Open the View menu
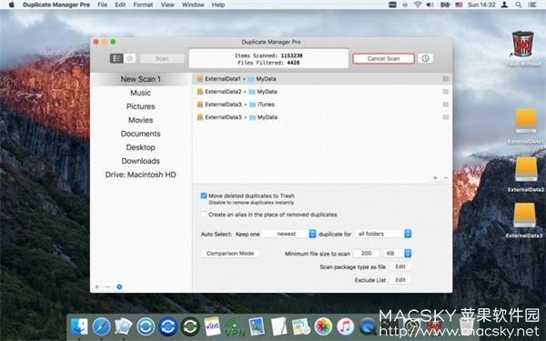Image resolution: width=546 pixels, height=341 pixels. (x=167, y=5)
